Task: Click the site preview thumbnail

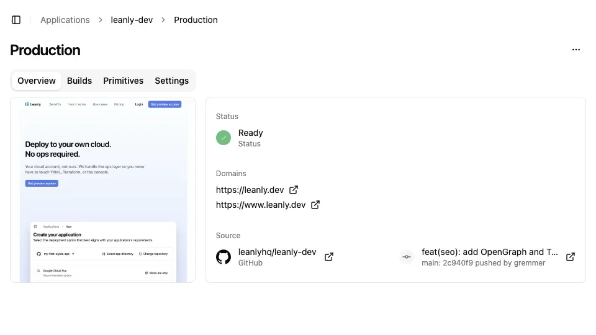Action: pos(102,190)
